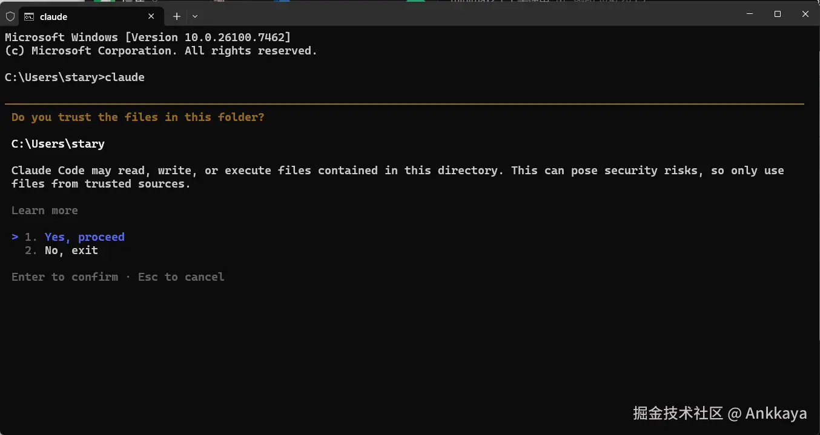The image size is (820, 435).
Task: Click the command prompt line running claude
Action: pyautogui.click(x=74, y=77)
